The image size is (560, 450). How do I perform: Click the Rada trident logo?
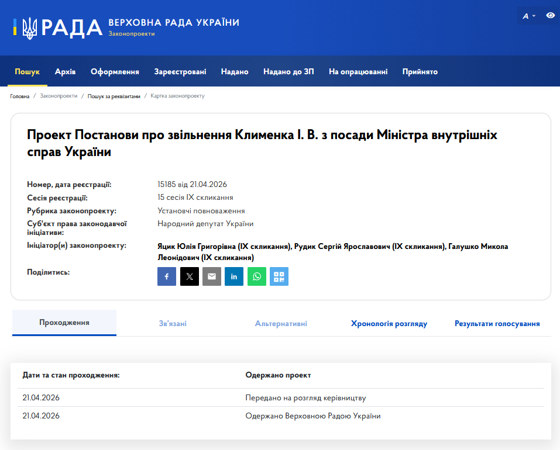click(x=29, y=27)
